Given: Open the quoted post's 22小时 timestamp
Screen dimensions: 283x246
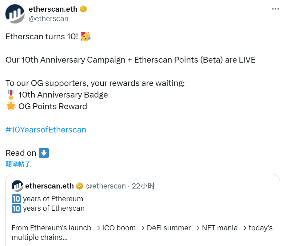Looking at the screenshot, I should [x=143, y=186].
